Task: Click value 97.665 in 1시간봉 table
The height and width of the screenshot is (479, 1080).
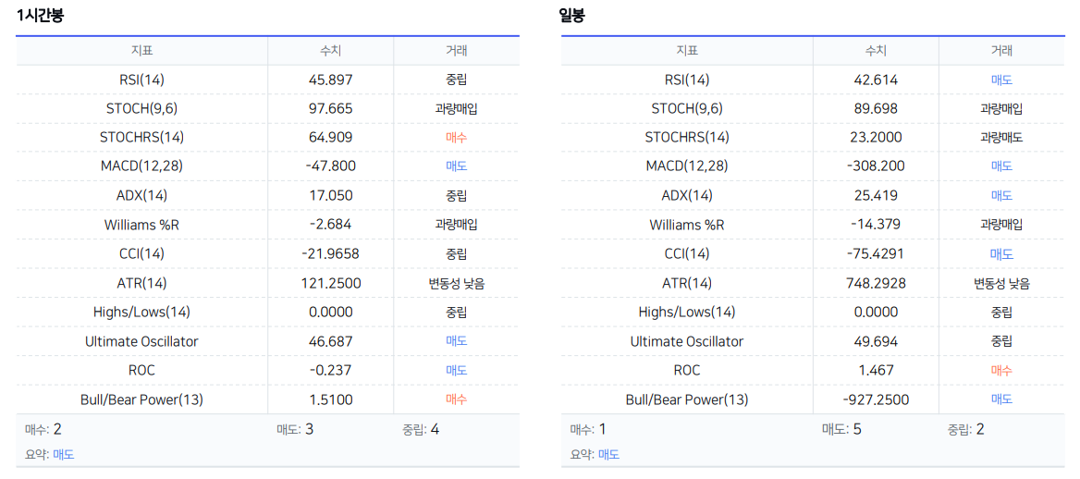Action: 331,109
